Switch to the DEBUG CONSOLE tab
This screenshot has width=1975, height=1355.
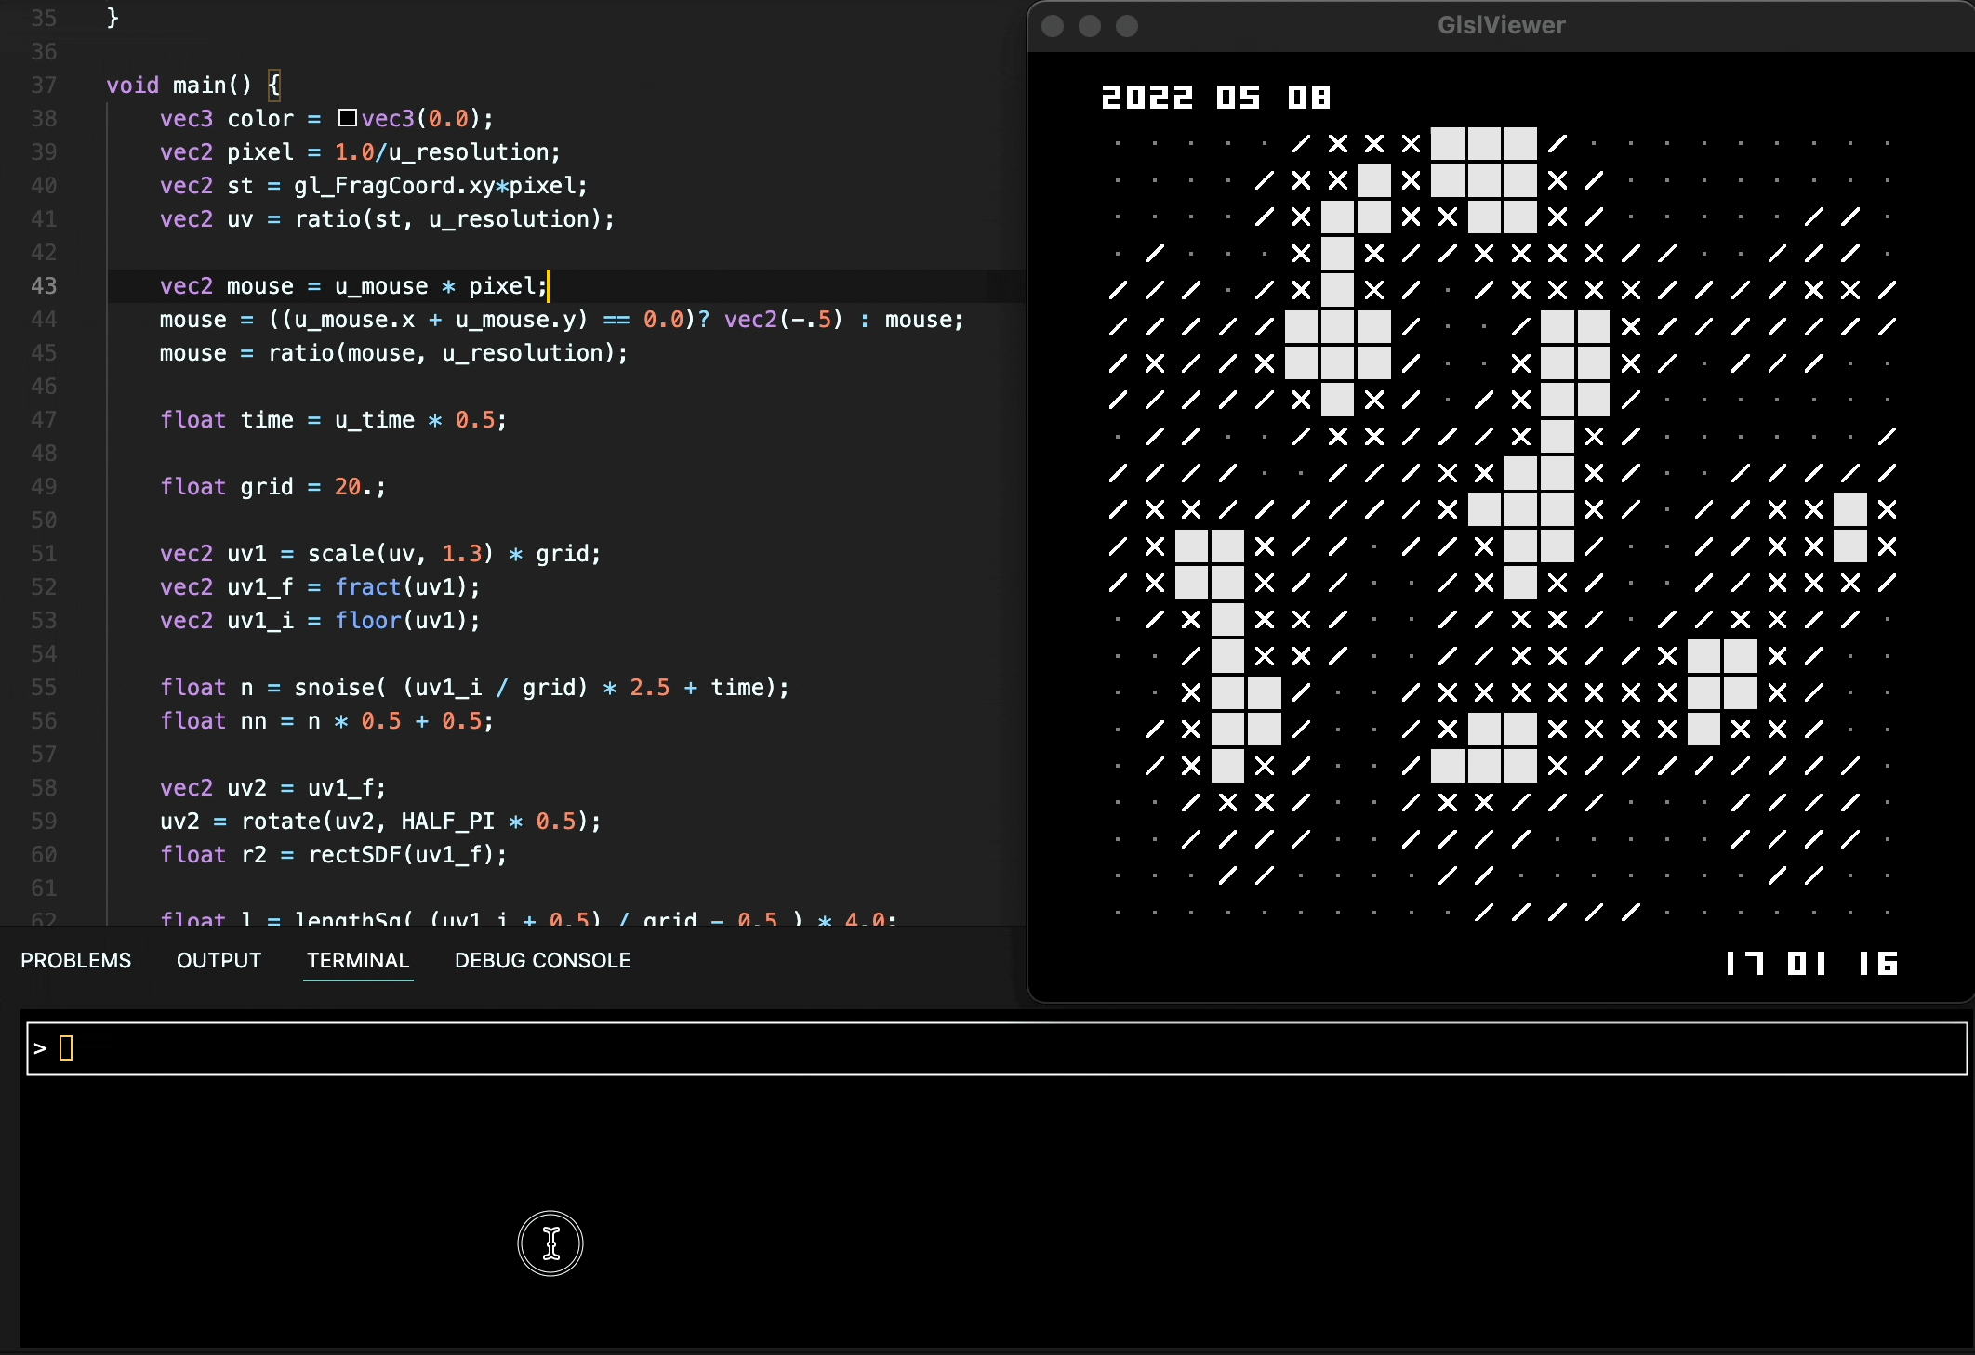542,960
